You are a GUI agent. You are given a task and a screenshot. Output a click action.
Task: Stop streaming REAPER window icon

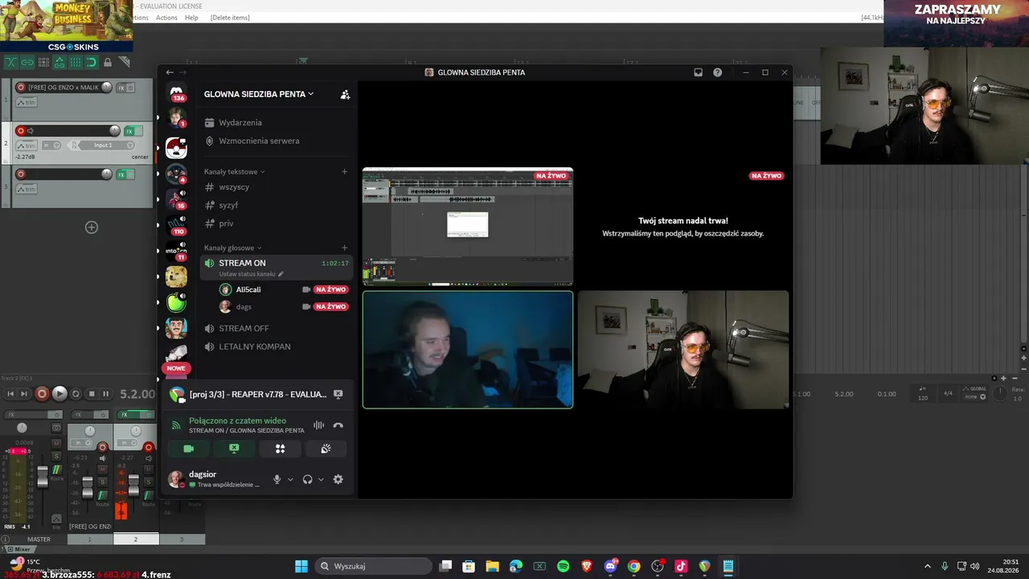(x=338, y=394)
